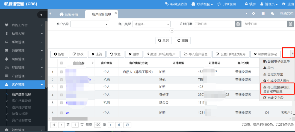
Task: Close the 客户综合信息 tab
Action: click(116, 13)
